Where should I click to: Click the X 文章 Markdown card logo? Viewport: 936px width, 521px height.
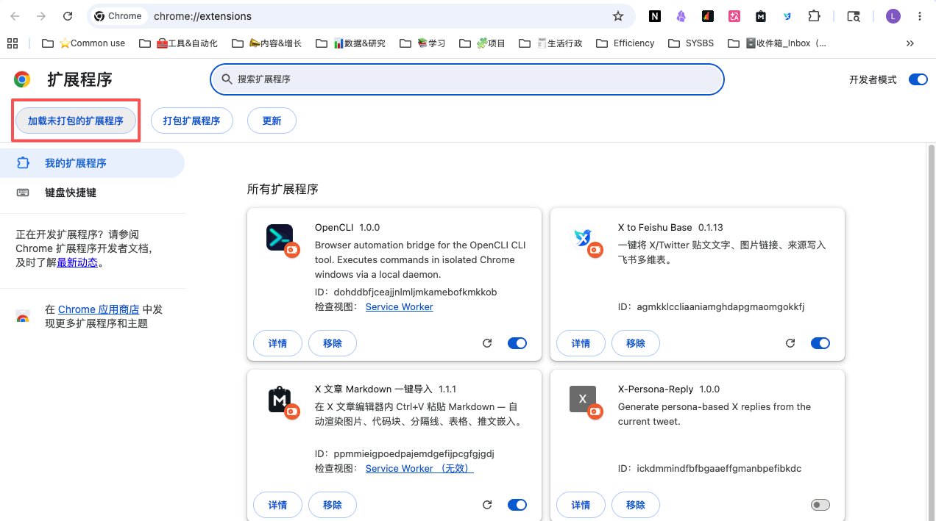(280, 399)
